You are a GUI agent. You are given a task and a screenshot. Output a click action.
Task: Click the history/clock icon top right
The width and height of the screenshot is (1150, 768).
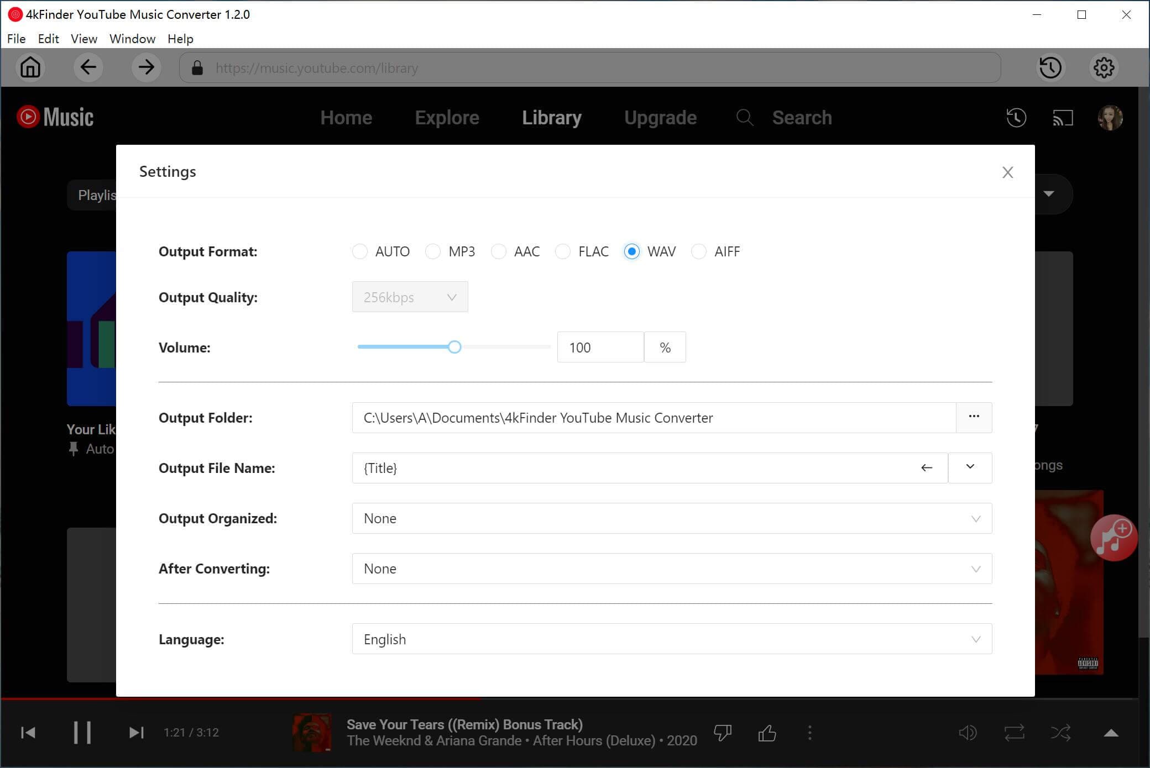[x=1050, y=68]
